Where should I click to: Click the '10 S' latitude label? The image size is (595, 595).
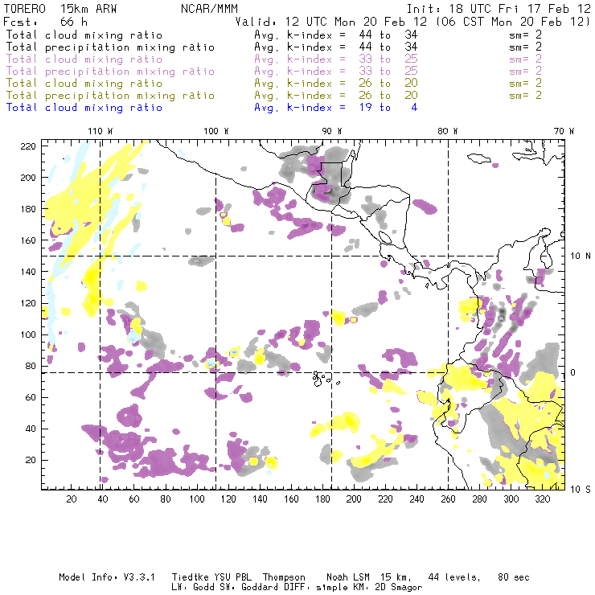(x=581, y=490)
